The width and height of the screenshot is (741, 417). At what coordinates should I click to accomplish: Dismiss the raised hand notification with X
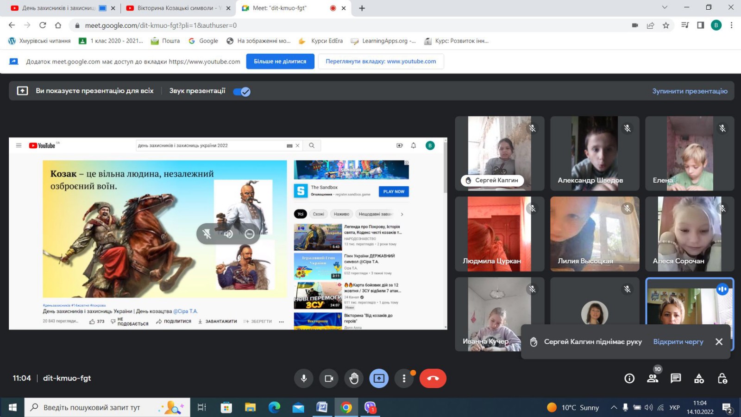coord(719,341)
